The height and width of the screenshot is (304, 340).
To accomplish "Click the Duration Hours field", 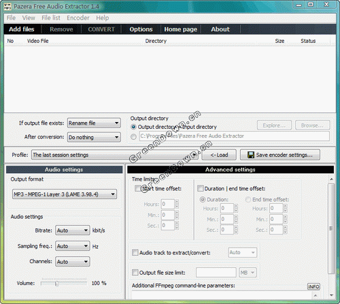I will [227, 208].
